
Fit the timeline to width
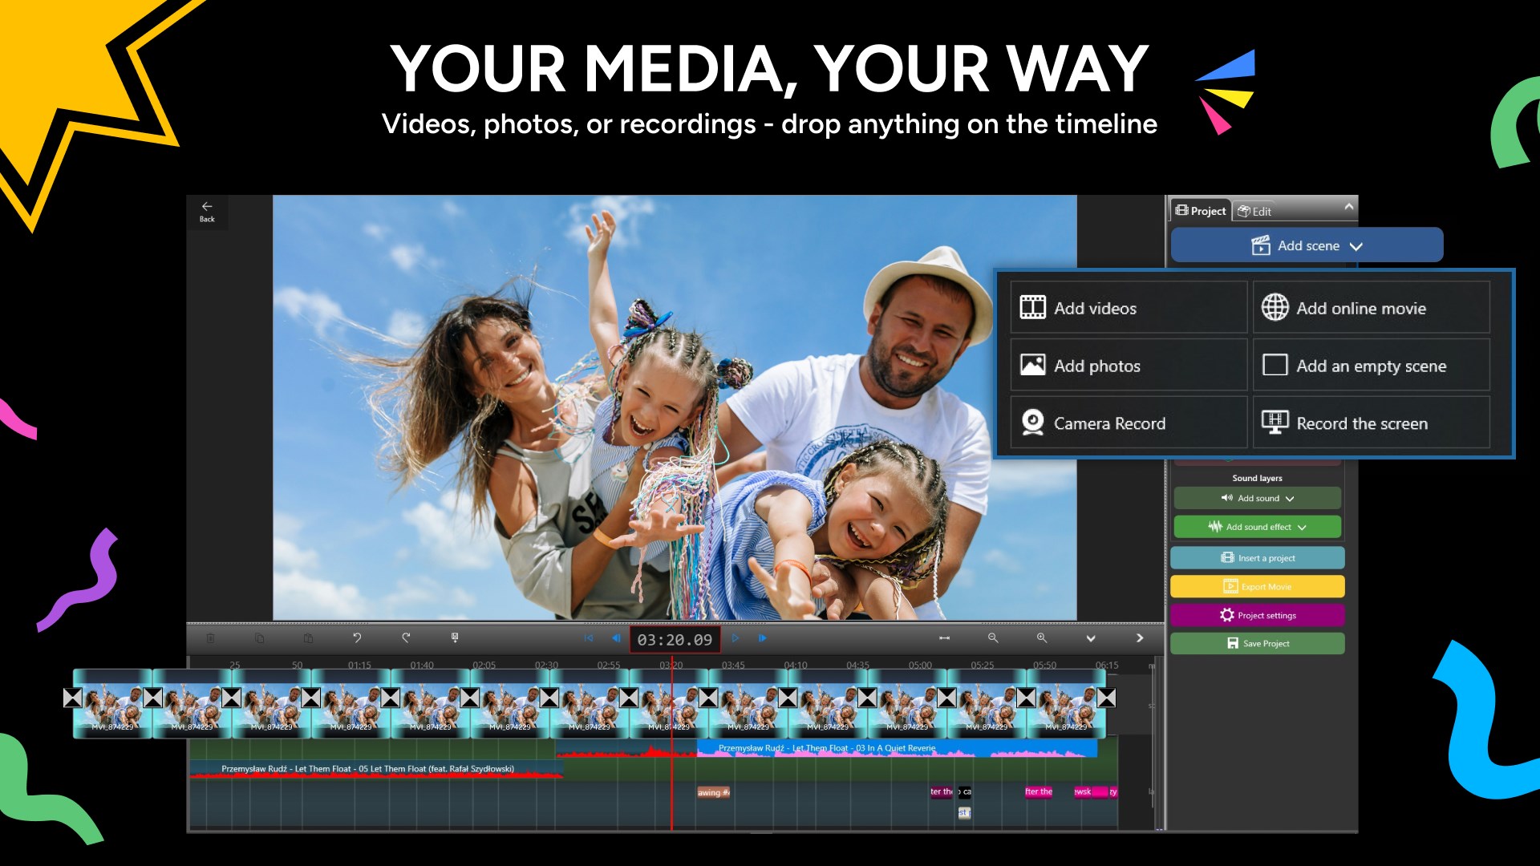click(x=944, y=638)
